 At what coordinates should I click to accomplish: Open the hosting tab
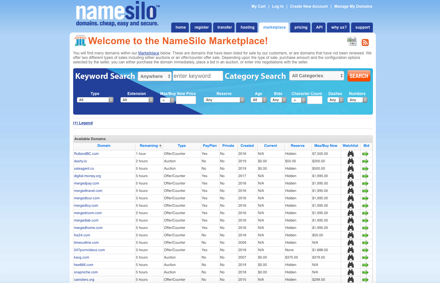247,27
